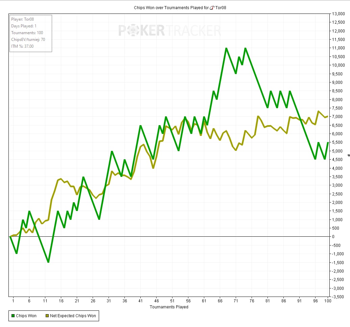Click the olive Net Expected Chips Won swatch
This screenshot has height=327, width=350.
pyautogui.click(x=47, y=316)
